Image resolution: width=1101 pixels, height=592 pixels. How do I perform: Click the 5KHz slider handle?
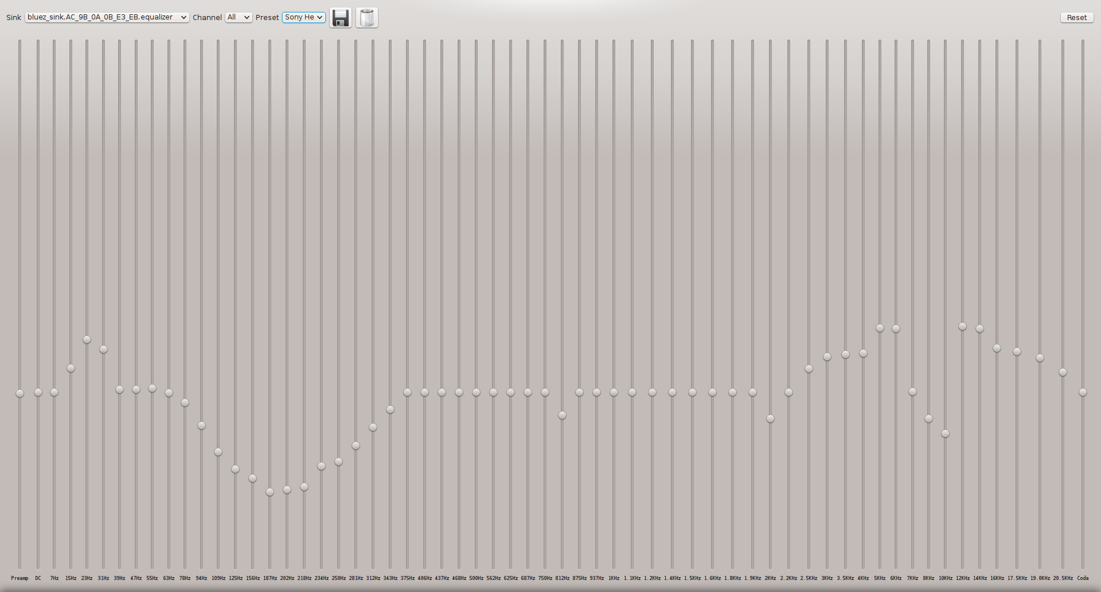point(880,328)
